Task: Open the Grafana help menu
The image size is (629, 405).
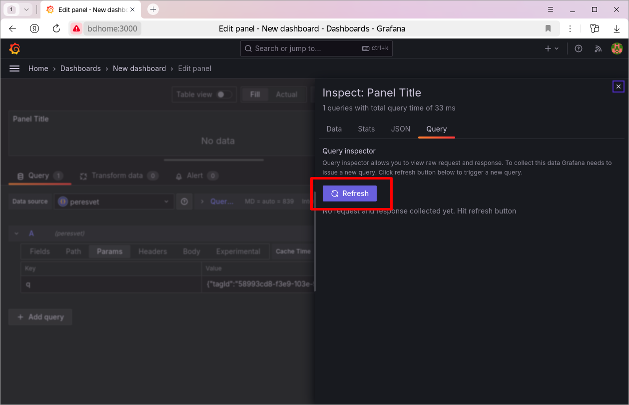Action: [x=579, y=48]
